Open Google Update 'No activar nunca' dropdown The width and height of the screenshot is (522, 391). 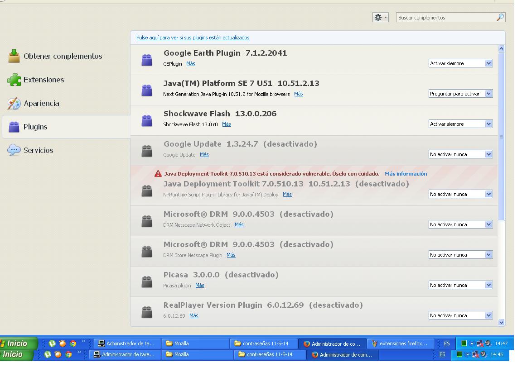point(460,154)
